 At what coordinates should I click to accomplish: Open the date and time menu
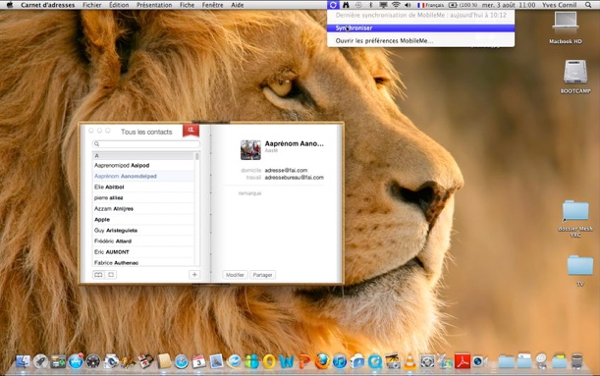click(509, 5)
